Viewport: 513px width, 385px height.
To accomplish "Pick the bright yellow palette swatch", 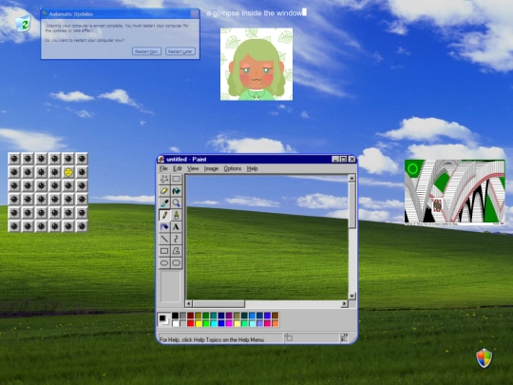I will (x=199, y=324).
